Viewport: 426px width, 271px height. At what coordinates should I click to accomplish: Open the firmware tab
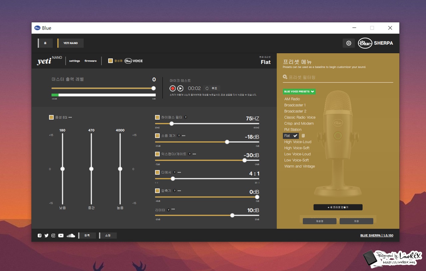pos(91,61)
